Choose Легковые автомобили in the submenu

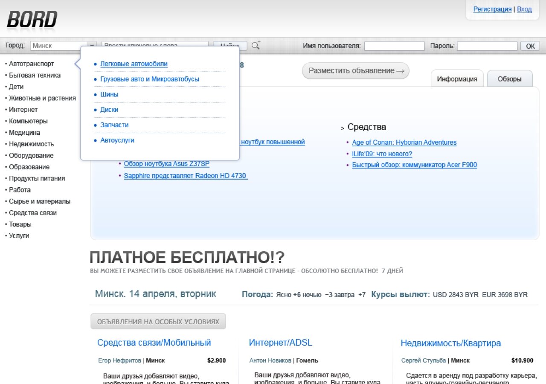(134, 64)
